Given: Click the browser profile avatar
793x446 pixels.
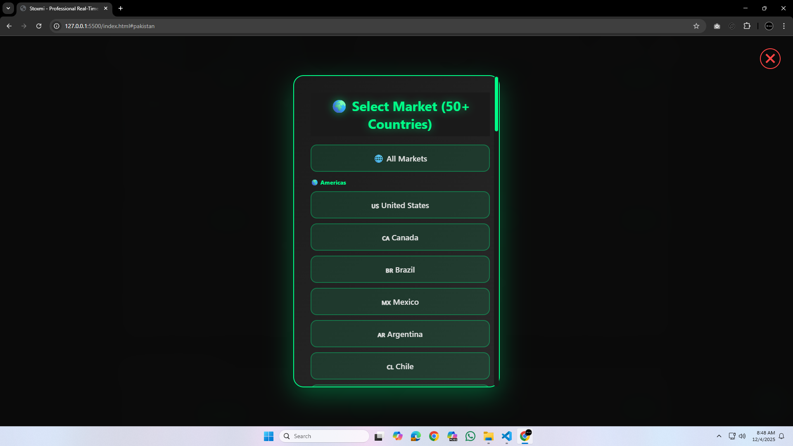Looking at the screenshot, I should pyautogui.click(x=769, y=26).
